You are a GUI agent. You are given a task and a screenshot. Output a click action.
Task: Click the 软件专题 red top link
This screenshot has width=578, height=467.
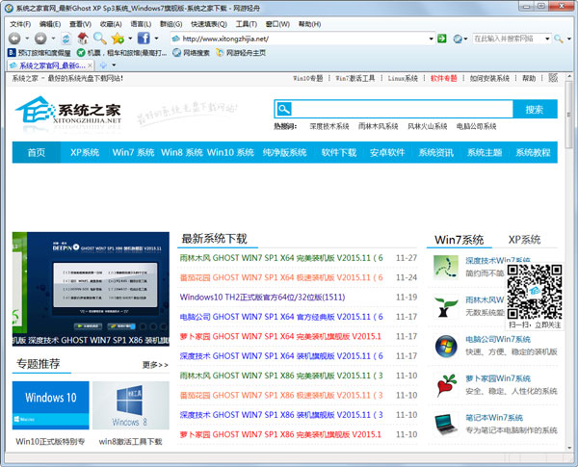pos(444,78)
